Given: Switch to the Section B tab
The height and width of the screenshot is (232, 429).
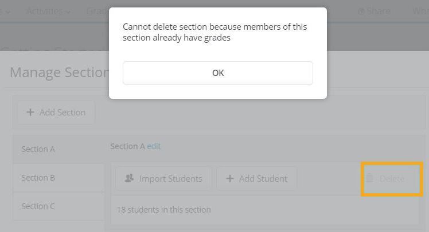Looking at the screenshot, I should click(38, 178).
